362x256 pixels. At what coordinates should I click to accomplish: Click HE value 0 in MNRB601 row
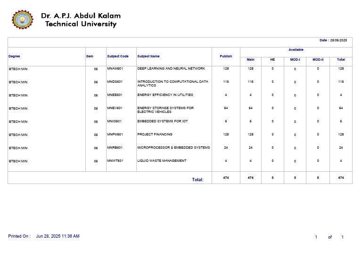point(272,147)
